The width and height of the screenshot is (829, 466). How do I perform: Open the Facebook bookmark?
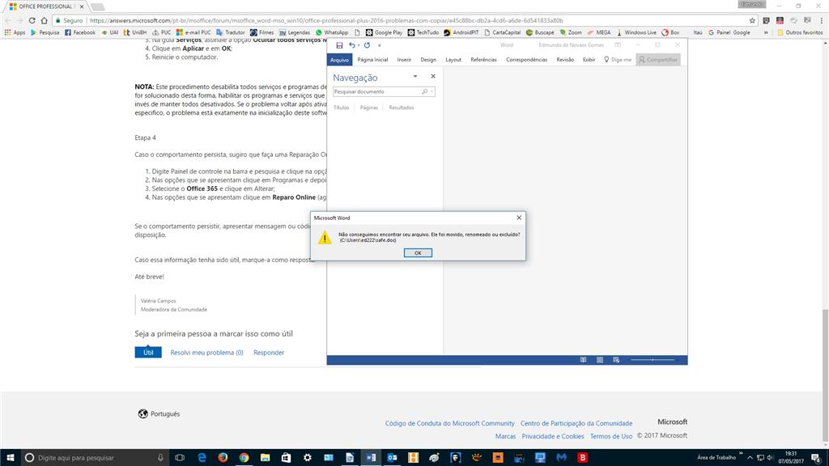pyautogui.click(x=80, y=32)
